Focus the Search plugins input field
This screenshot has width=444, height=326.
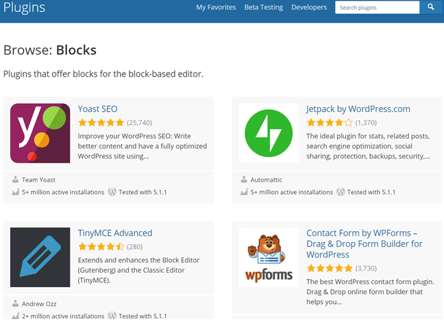(377, 8)
